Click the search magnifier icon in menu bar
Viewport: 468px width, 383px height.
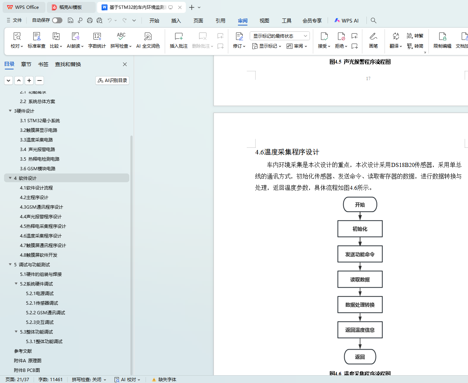(373, 21)
